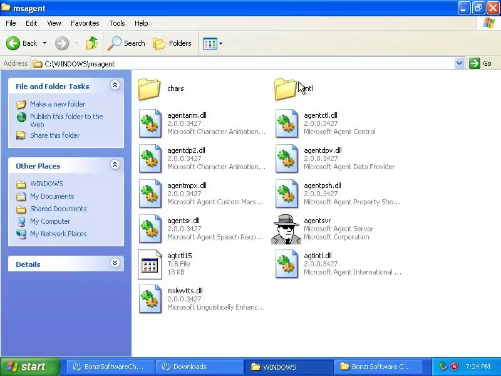Image resolution: width=501 pixels, height=376 pixels.
Task: Open the chars folder icon
Action: [x=149, y=89]
